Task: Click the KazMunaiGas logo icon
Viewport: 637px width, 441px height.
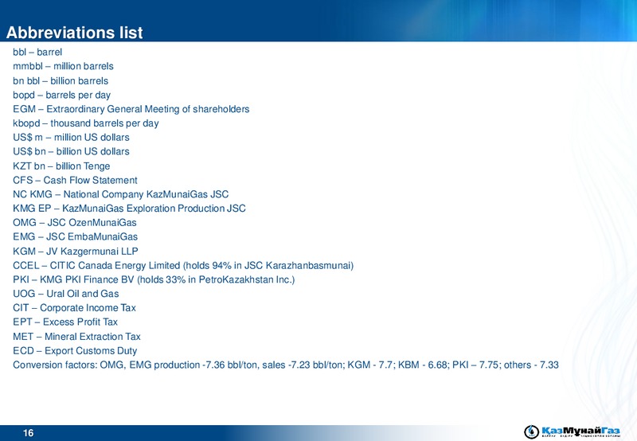Action: click(531, 431)
